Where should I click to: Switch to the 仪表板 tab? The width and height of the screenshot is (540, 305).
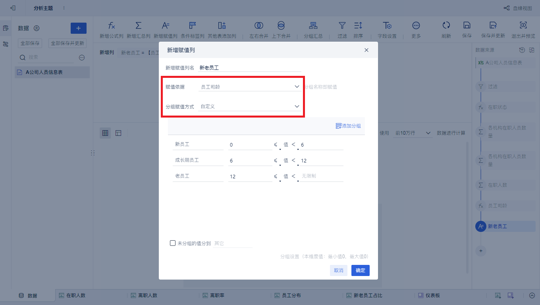pyautogui.click(x=429, y=295)
